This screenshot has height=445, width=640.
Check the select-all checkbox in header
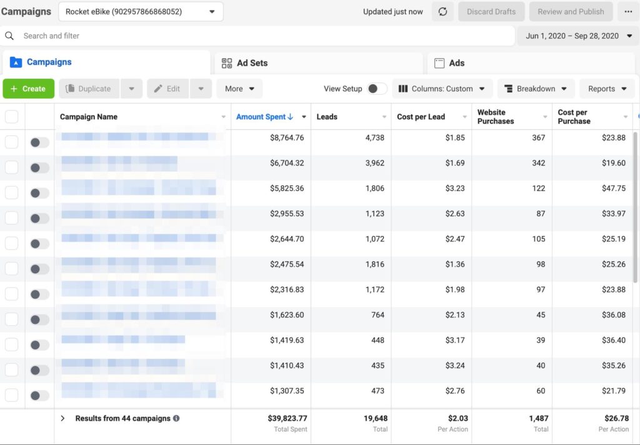click(11, 117)
